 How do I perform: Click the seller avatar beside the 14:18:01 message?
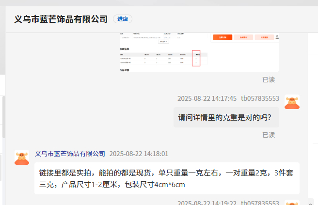tap(22, 158)
